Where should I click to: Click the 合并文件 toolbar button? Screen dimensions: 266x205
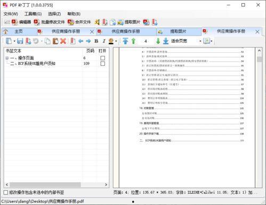tap(79, 22)
